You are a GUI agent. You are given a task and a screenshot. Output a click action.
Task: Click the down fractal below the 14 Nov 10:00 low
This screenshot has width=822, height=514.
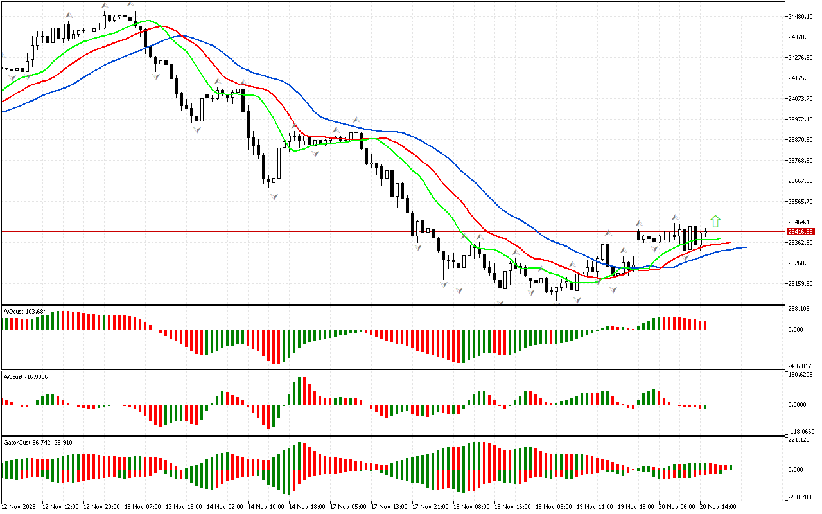[274, 197]
